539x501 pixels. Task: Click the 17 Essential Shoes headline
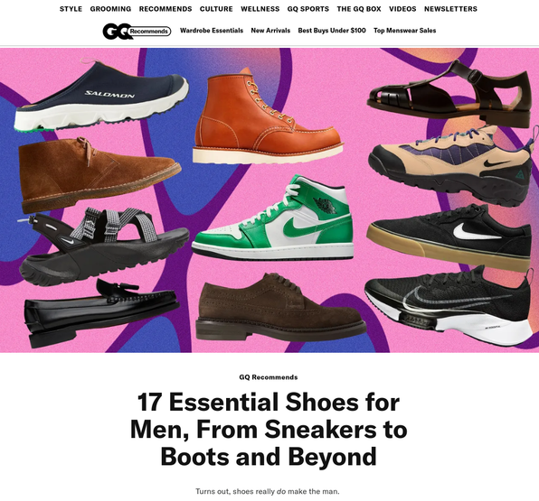pyautogui.click(x=269, y=430)
